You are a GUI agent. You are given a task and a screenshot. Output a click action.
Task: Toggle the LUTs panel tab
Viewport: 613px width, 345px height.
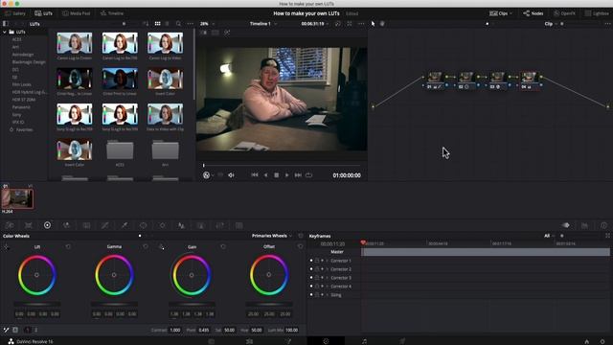43,13
